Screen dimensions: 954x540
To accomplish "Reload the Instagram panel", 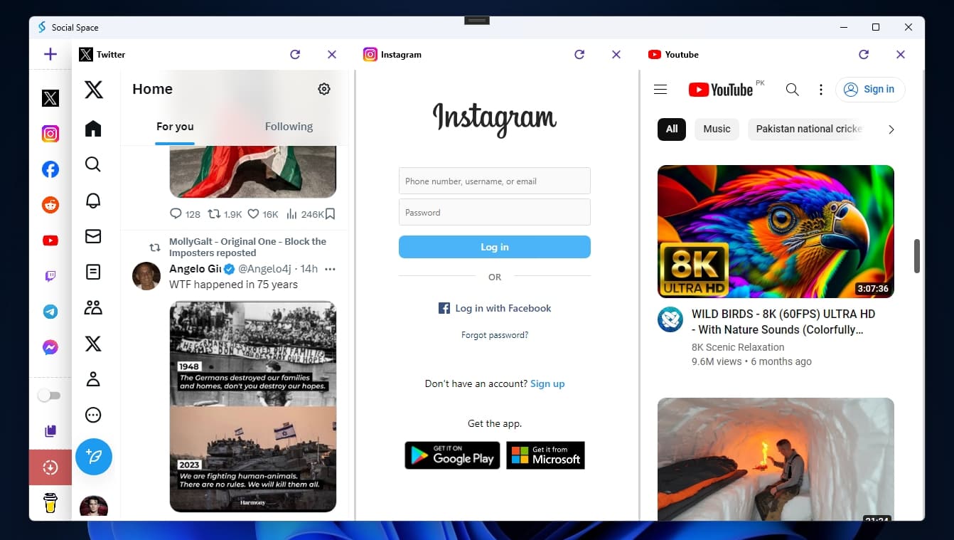I will 579,54.
